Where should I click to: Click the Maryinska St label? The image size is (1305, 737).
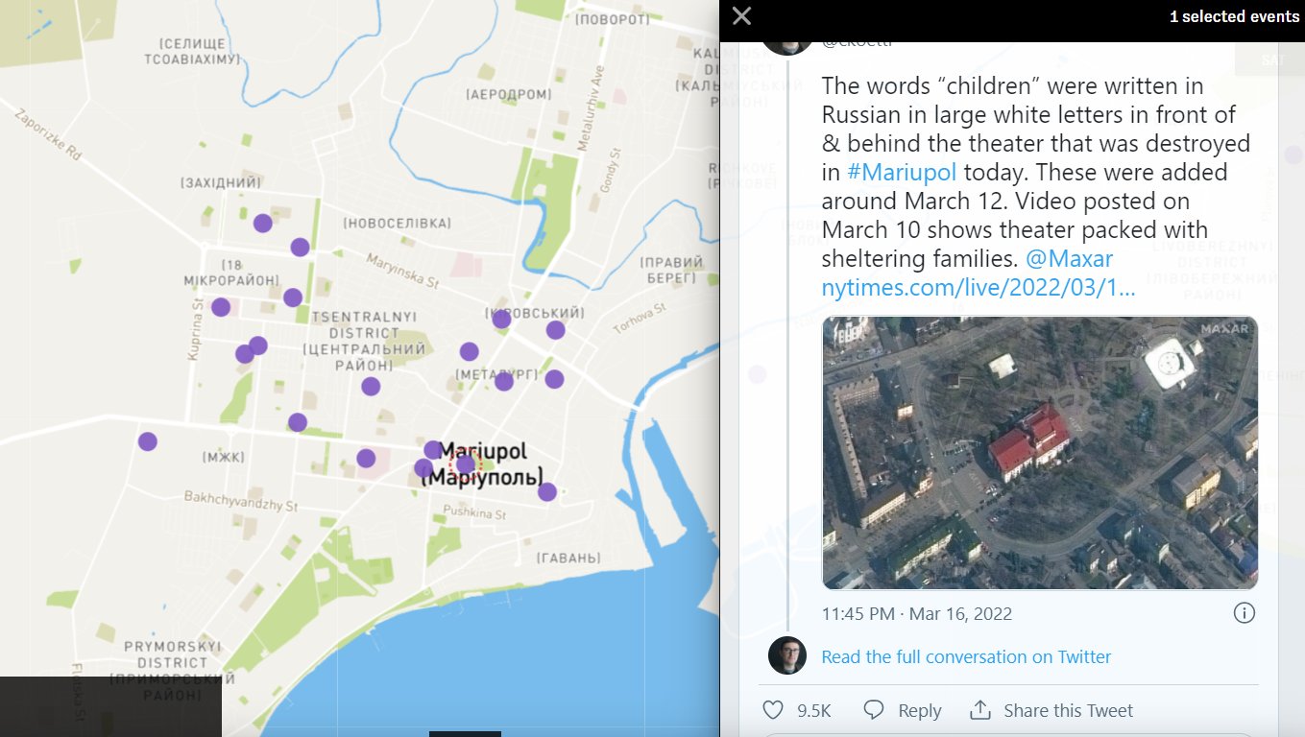[402, 271]
